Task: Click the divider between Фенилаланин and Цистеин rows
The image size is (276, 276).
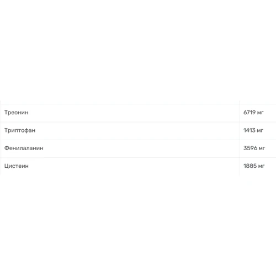Action: click(138, 157)
